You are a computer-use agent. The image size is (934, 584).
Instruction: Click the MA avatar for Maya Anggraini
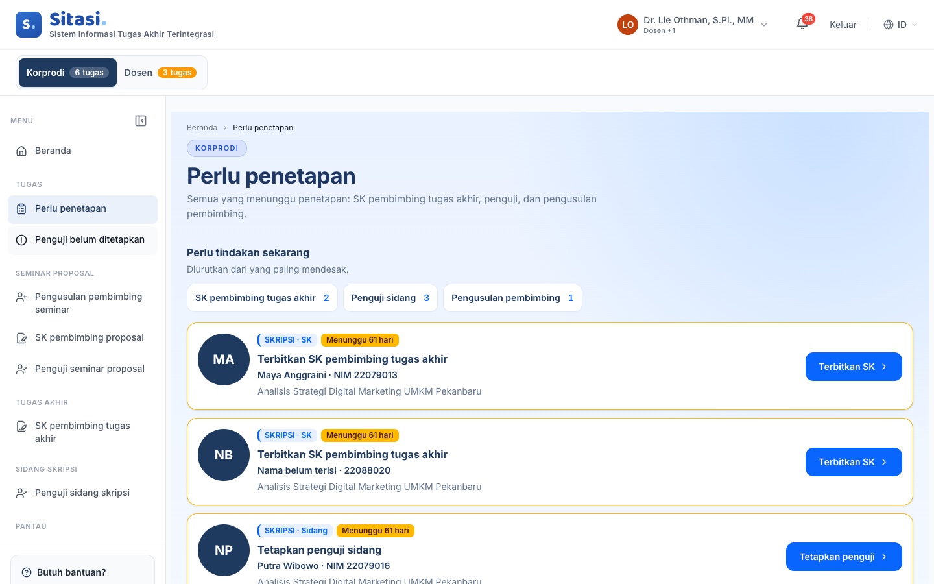224,359
